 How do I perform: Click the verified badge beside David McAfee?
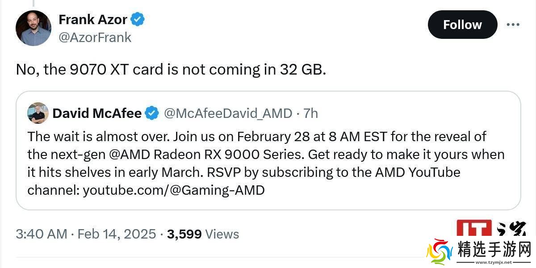(152, 113)
